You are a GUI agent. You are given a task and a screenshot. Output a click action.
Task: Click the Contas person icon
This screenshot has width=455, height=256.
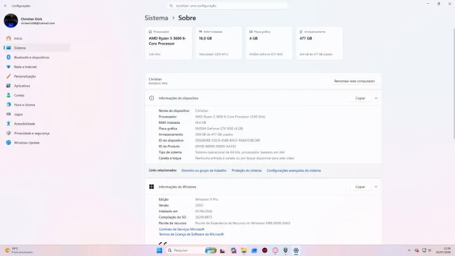pos(9,95)
